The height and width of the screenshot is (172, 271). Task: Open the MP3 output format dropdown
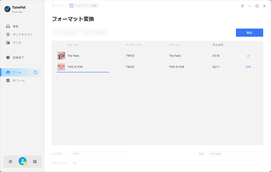[98, 154]
